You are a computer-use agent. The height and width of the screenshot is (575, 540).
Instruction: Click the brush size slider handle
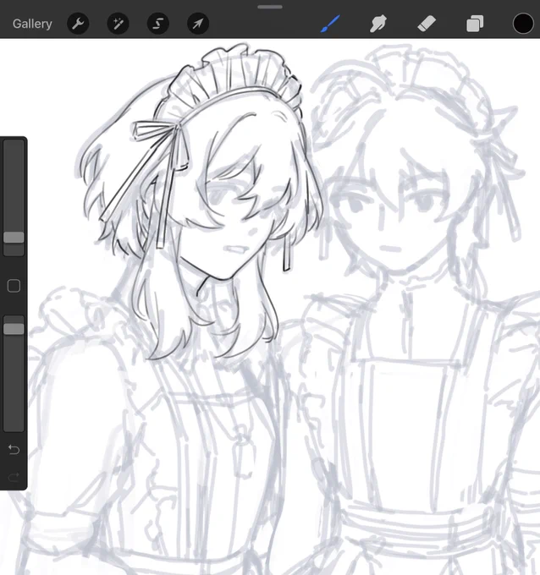14,238
